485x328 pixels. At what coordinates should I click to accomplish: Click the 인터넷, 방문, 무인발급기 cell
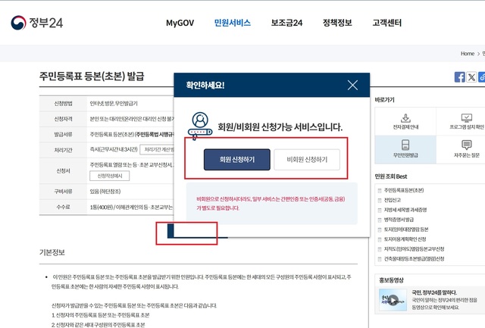[x=114, y=104]
